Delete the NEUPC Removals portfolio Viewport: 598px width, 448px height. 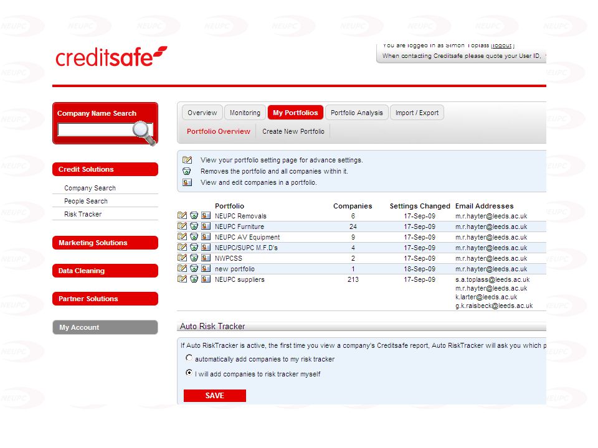click(194, 216)
